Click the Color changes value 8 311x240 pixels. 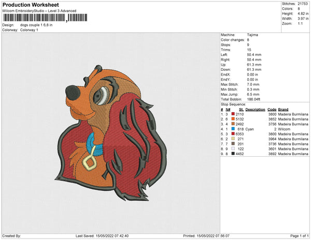pos(248,40)
